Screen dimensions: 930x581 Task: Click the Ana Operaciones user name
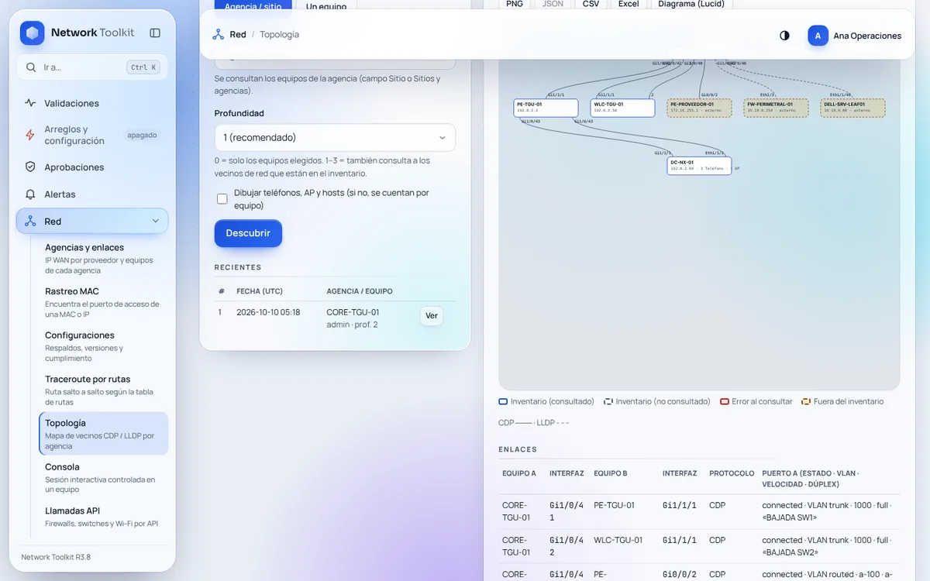867,36
